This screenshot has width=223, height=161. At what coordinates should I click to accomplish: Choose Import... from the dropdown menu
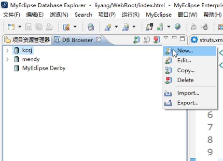[x=190, y=93]
